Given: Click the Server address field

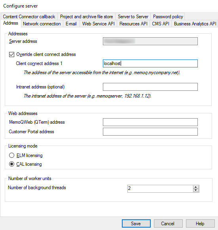Looking at the screenshot, I should click(150, 41).
